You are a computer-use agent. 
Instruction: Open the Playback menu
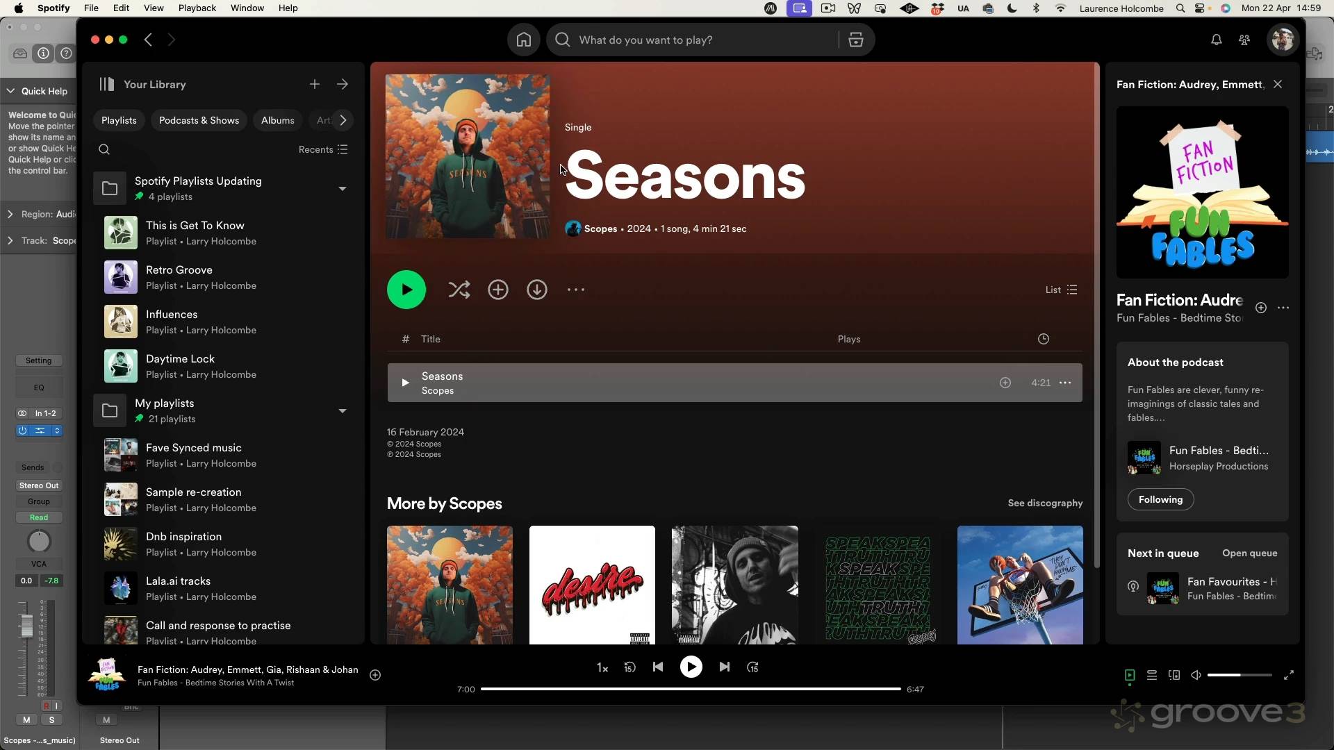click(x=197, y=8)
